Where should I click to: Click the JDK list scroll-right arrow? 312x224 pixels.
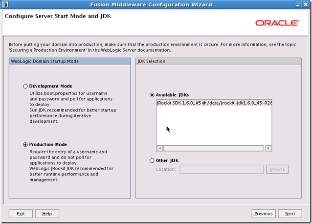pos(268,148)
